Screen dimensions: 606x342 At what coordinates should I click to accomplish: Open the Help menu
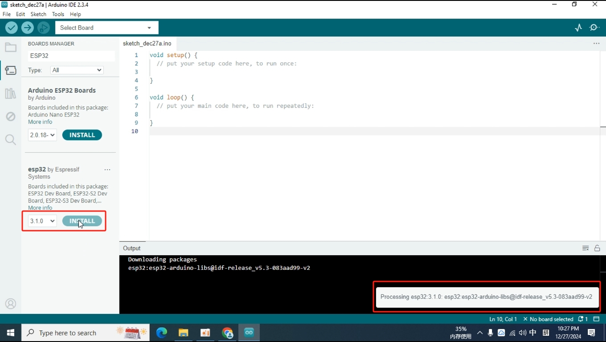pos(75,14)
